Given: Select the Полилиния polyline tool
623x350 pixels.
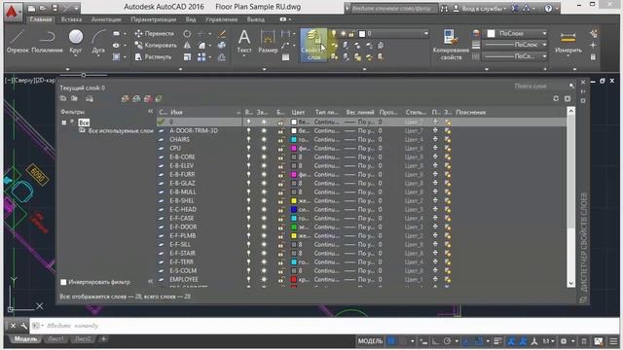Looking at the screenshot, I should coord(47,42).
